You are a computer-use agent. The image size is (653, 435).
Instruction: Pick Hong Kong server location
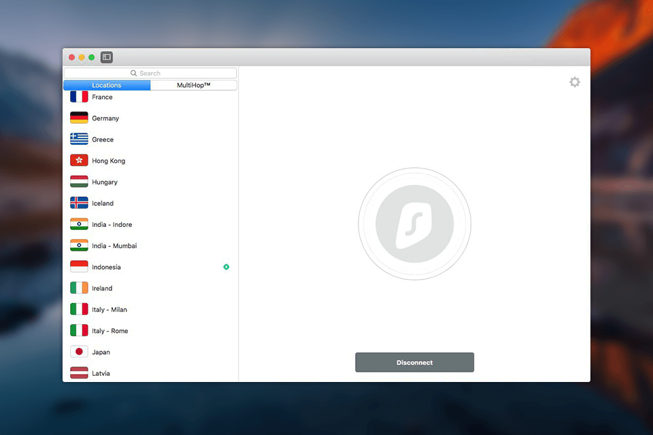[150, 160]
